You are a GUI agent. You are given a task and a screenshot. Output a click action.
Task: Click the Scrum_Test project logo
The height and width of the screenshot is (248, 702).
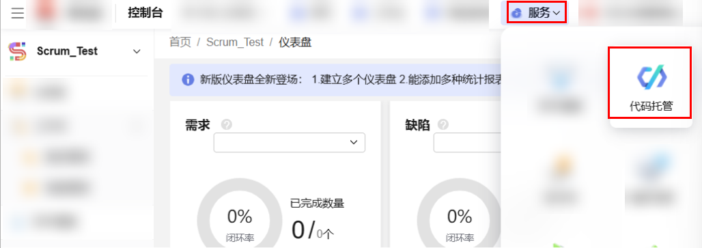[18, 51]
